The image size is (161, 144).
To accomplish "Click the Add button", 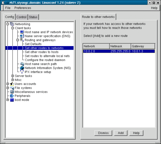I will (x=121, y=133).
